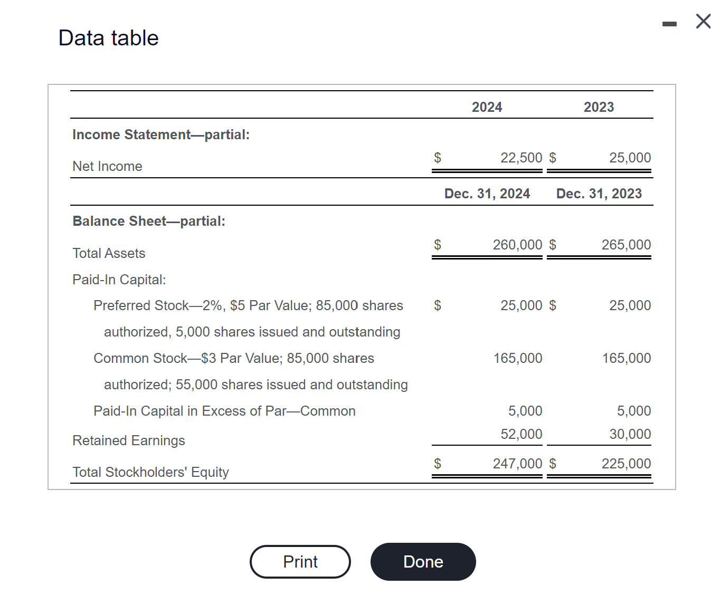The image size is (711, 595).
Task: Close the Data table dialog with the X
Action: click(x=703, y=22)
